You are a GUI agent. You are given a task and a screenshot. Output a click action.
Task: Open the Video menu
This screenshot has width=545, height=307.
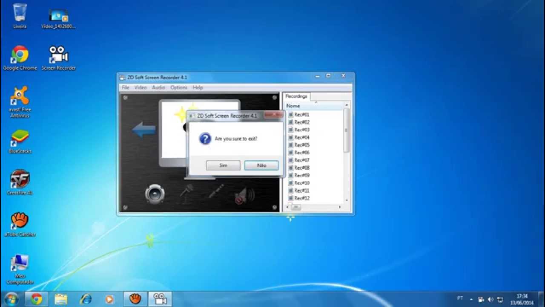pyautogui.click(x=141, y=87)
